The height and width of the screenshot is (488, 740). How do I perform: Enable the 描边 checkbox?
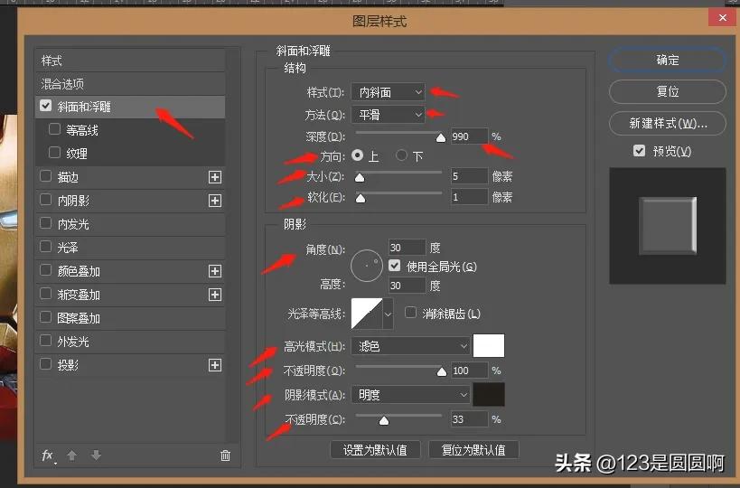point(46,176)
